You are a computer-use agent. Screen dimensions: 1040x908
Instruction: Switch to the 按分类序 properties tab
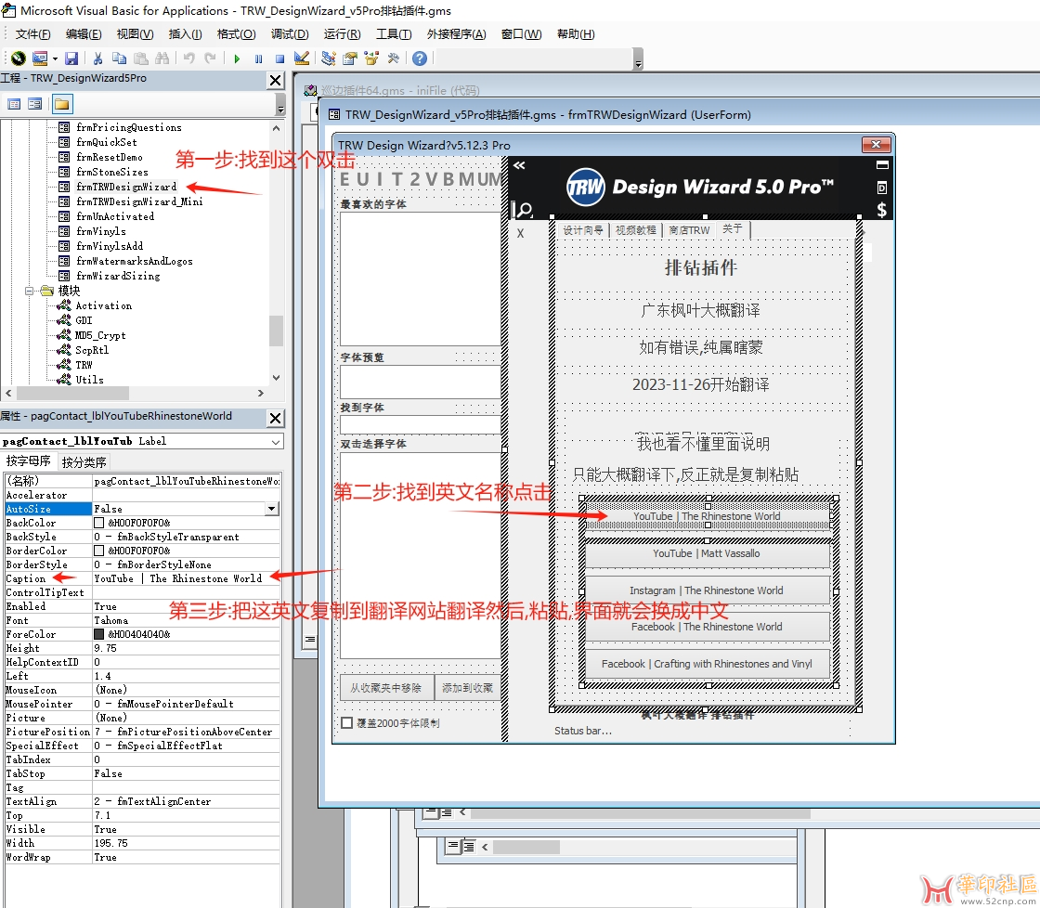point(84,461)
